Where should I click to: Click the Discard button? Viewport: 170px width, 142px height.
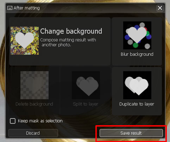click(x=33, y=133)
